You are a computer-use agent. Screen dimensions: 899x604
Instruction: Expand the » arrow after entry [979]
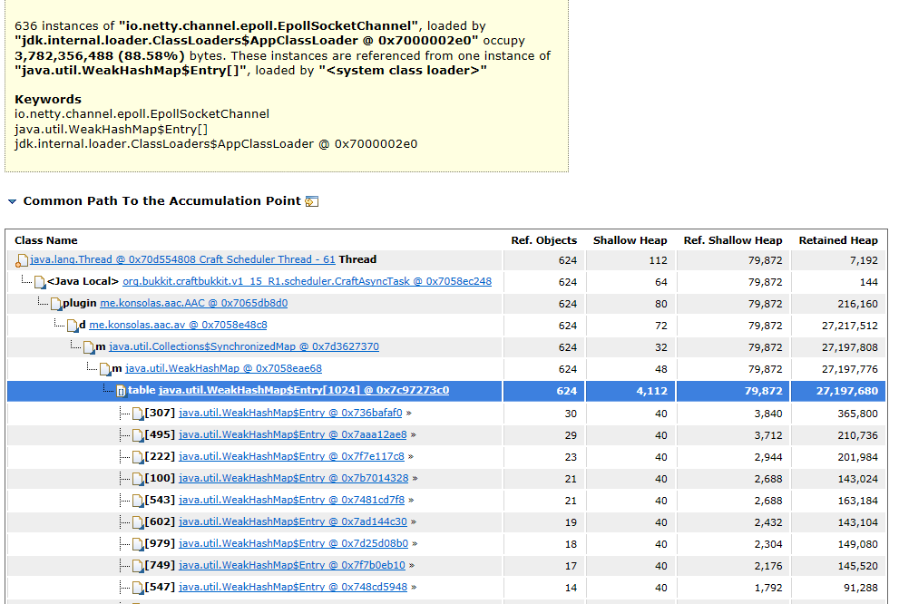click(x=415, y=544)
